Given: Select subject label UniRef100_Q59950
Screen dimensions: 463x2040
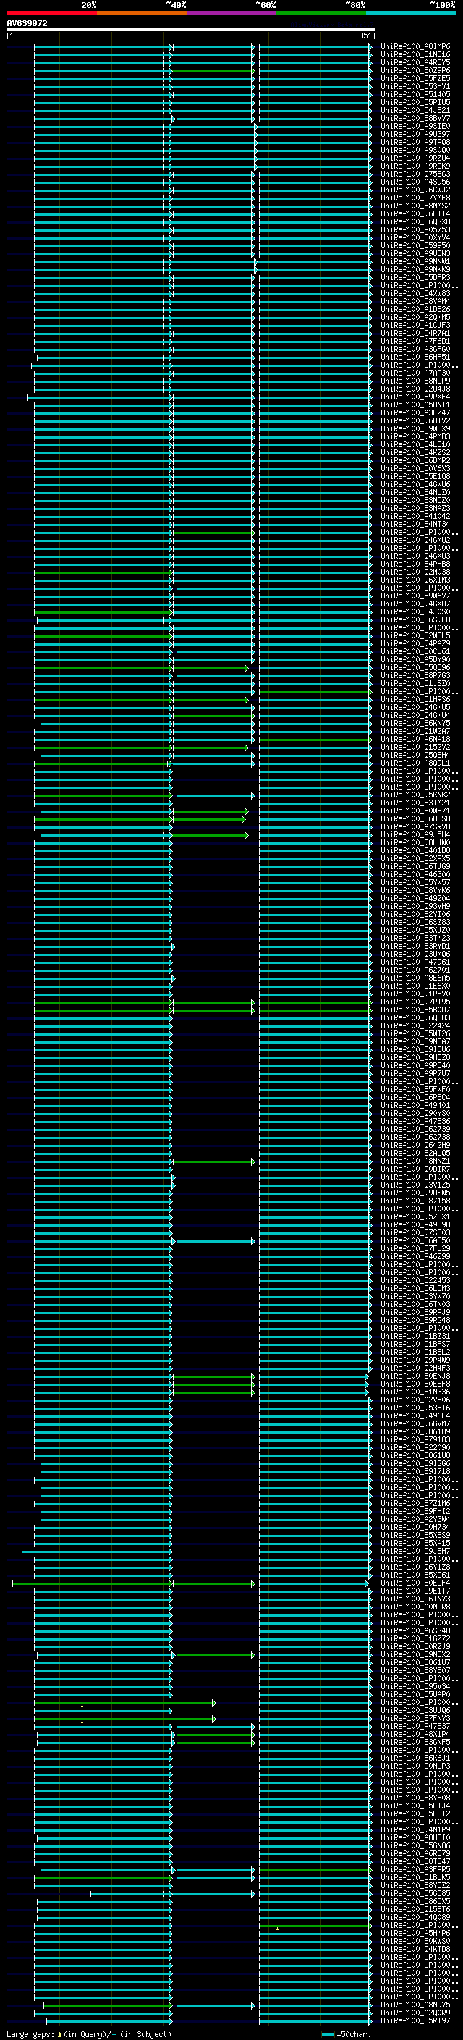Looking at the screenshot, I should (415, 245).
